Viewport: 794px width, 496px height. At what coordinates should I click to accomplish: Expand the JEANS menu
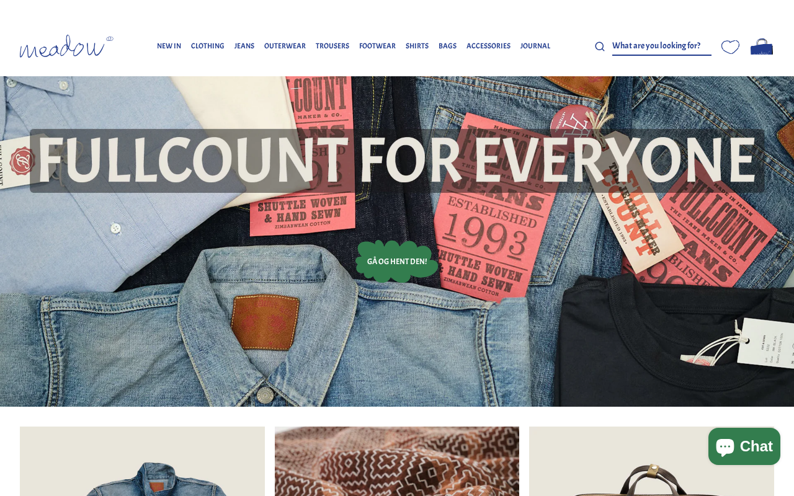[244, 46]
